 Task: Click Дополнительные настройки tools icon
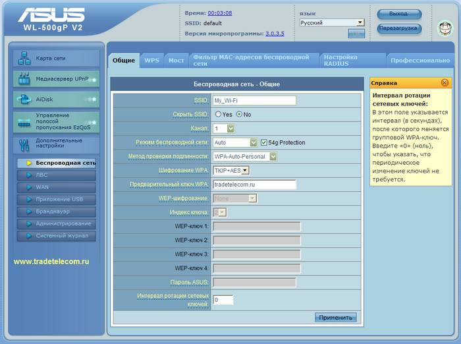24,144
